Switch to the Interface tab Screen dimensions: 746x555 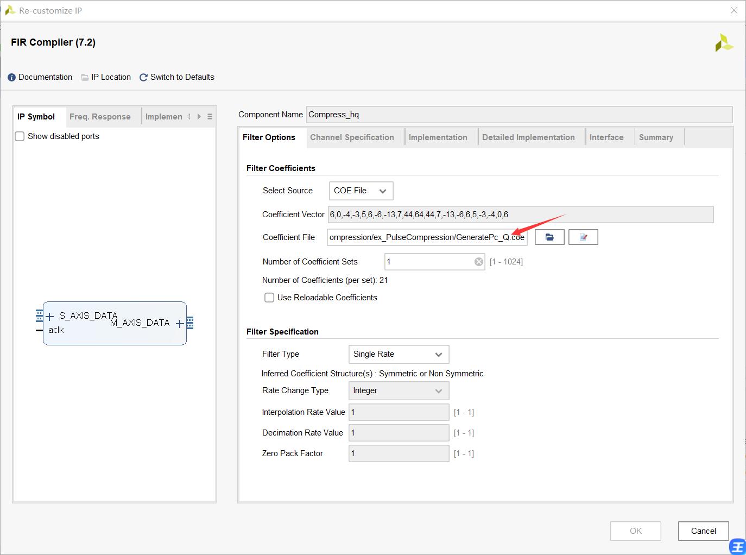click(606, 137)
